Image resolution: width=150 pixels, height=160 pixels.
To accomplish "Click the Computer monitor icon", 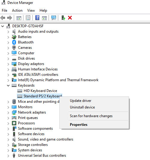I will pos(14,53).
